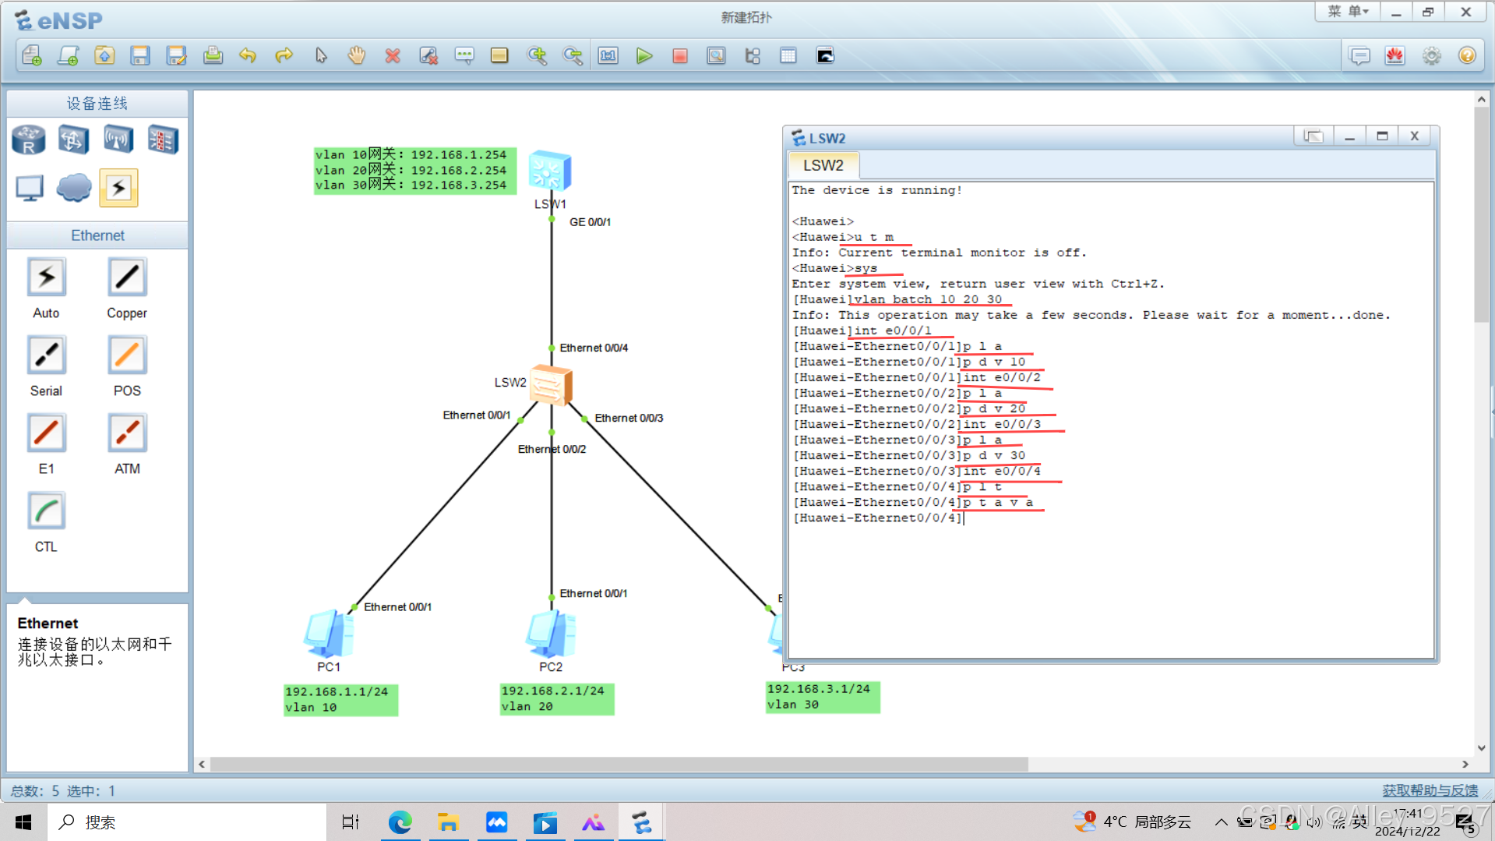
Task: Select the WLAN device category
Action: click(x=118, y=140)
